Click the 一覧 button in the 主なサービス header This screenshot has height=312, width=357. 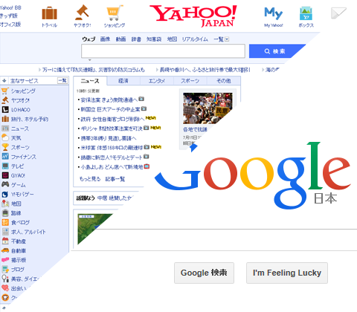(x=62, y=80)
